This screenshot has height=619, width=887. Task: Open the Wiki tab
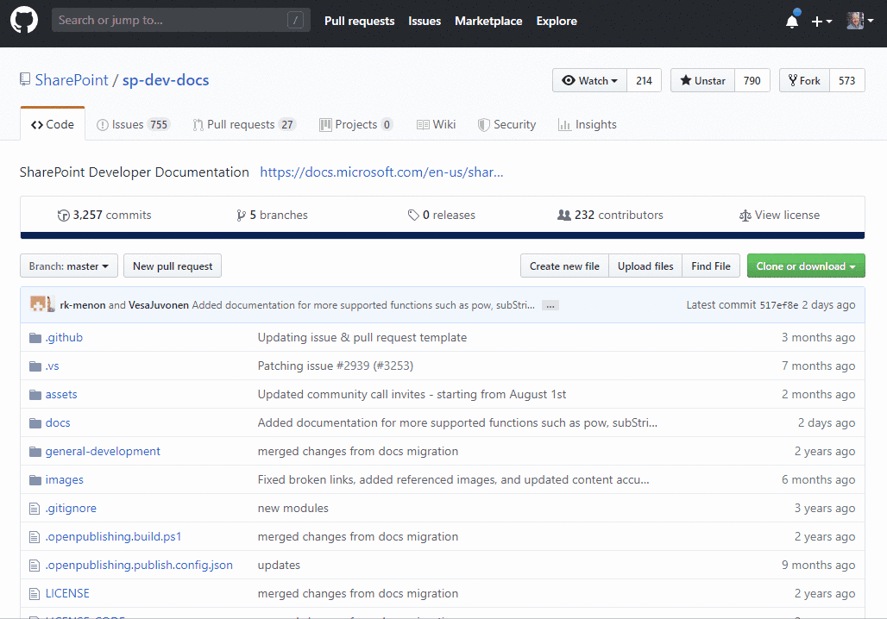tap(436, 124)
